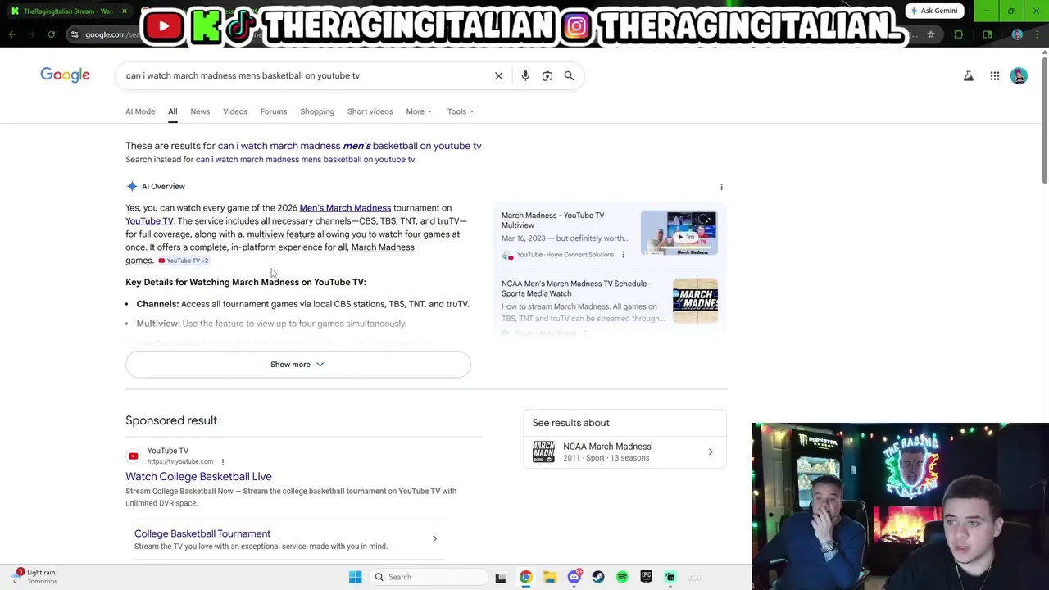
Task: Clear the Google search box text
Action: tap(498, 75)
